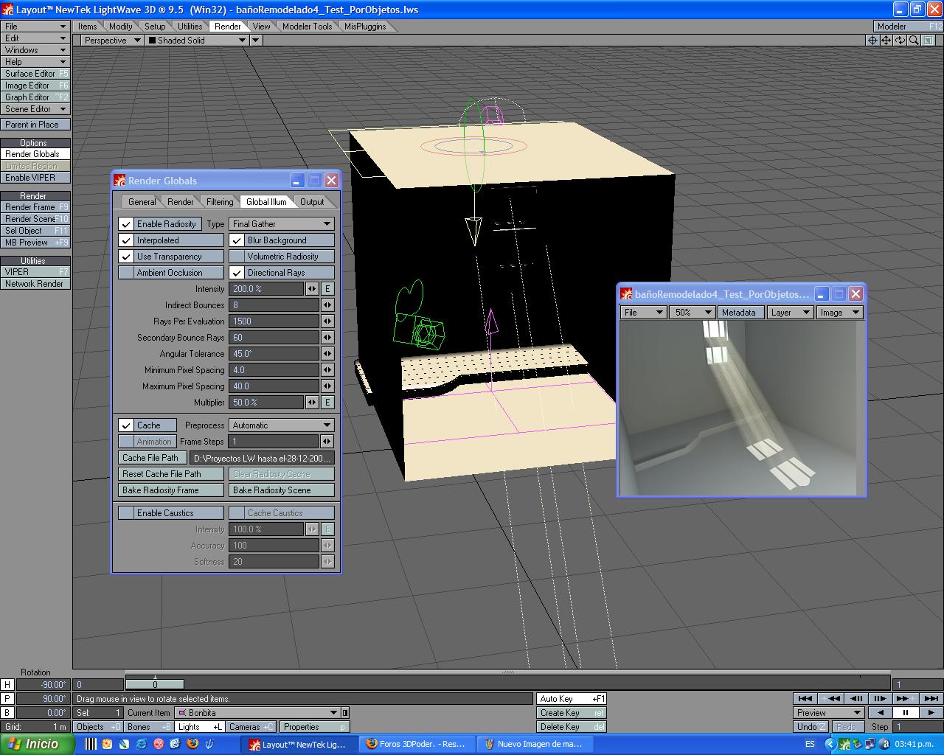The width and height of the screenshot is (944, 755).
Task: Open the radiosity Type dropdown (Final Gather)
Action: pos(282,224)
